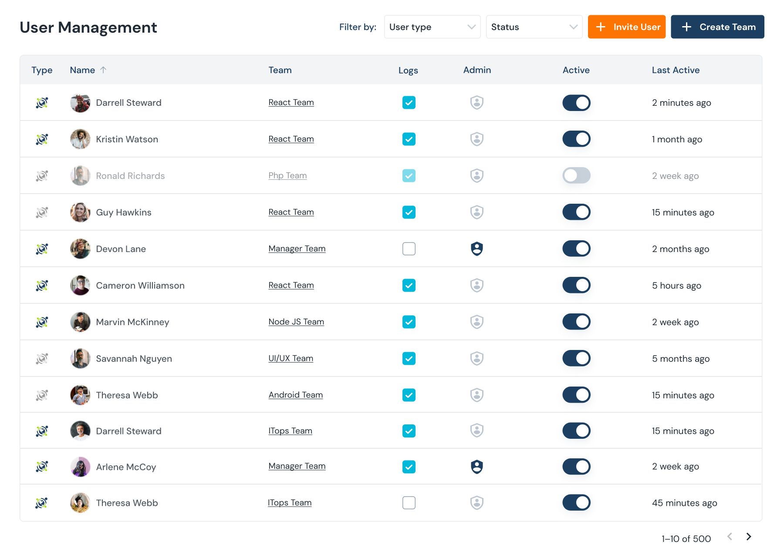Click the admin shield icon for Kristin Watson

[x=477, y=139]
